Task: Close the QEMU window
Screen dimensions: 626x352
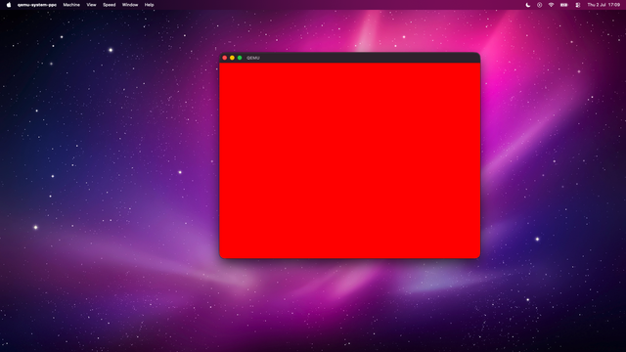Action: 225,58
